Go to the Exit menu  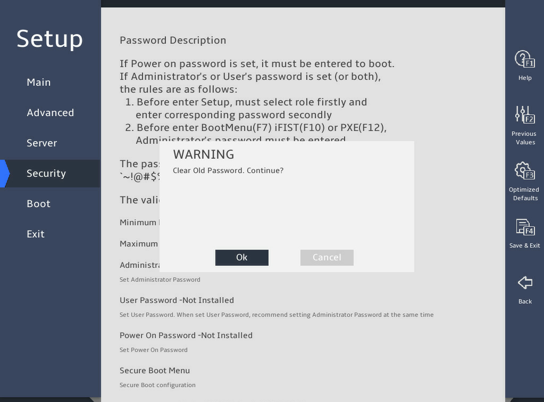[x=36, y=234]
